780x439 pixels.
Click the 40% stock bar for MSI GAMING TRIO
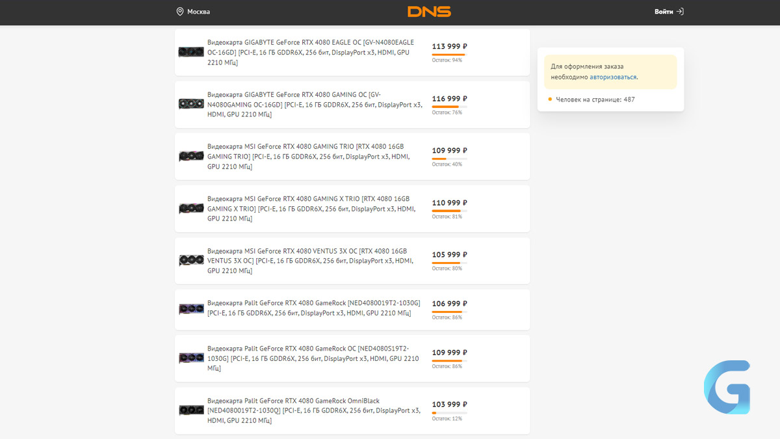pos(450,158)
